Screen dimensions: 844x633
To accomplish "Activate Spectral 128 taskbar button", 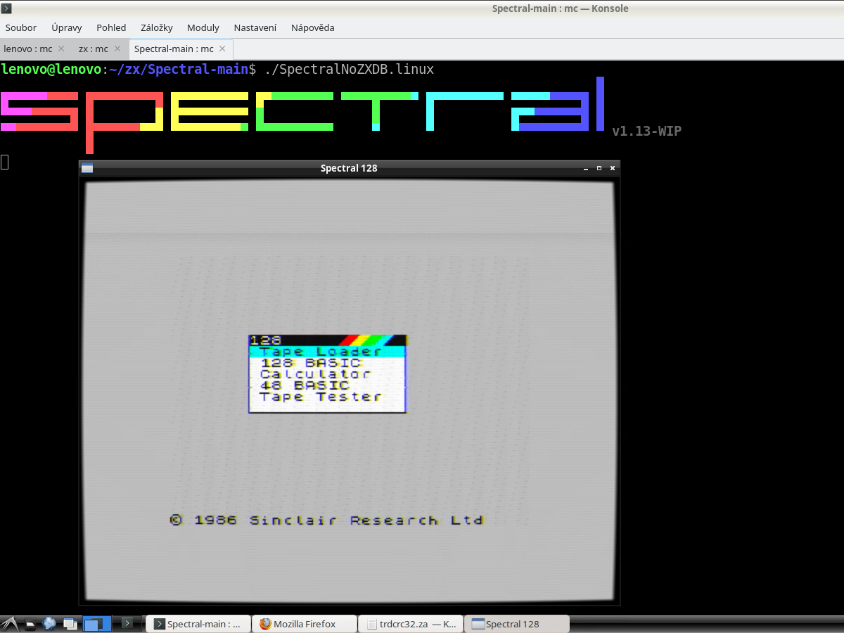I will coord(517,624).
